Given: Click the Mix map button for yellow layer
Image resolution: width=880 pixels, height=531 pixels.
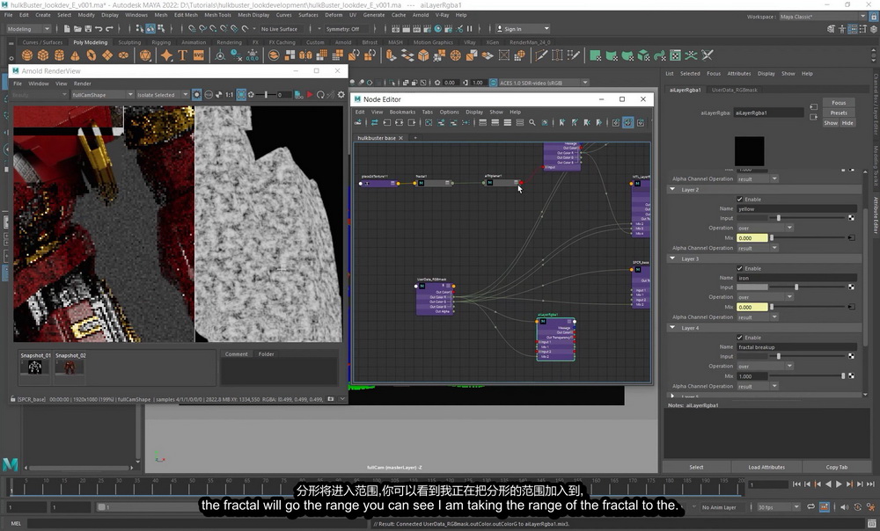Looking at the screenshot, I should pyautogui.click(x=851, y=237).
